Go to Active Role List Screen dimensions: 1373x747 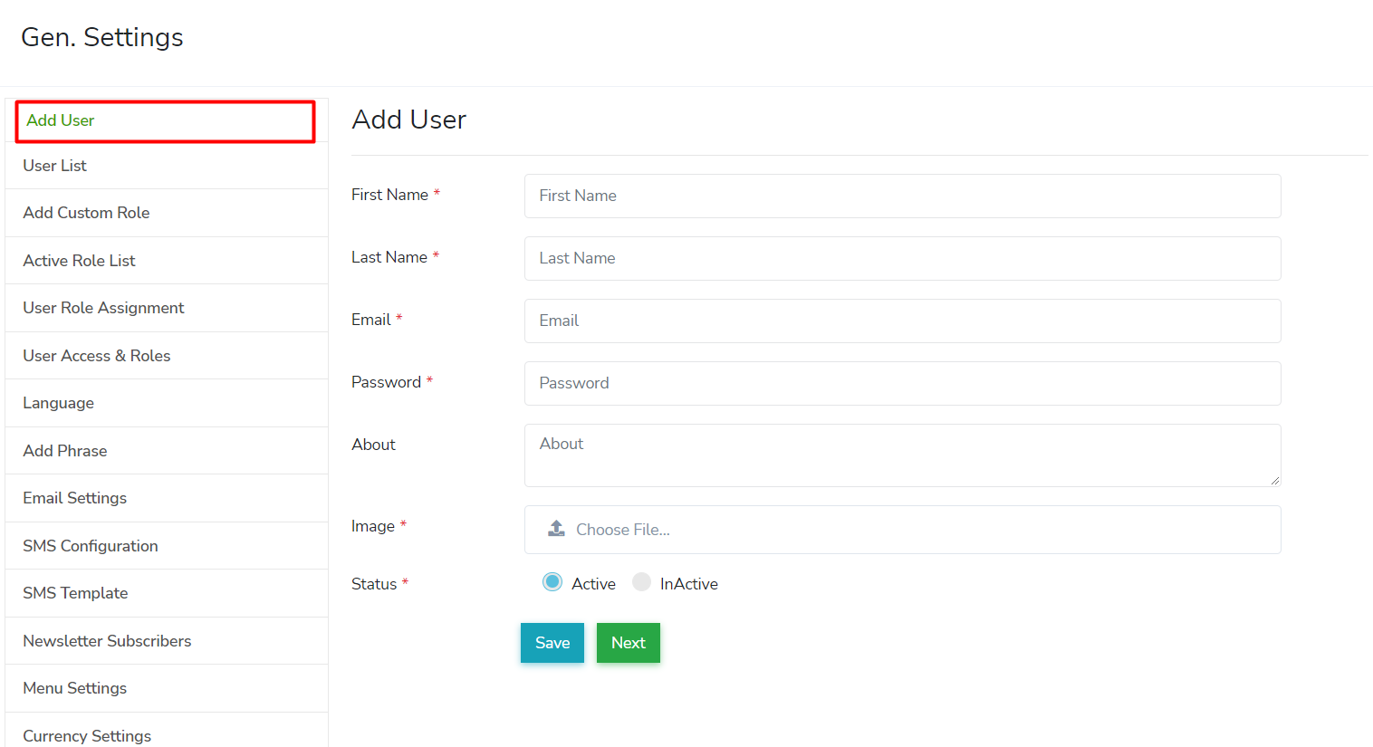pyautogui.click(x=79, y=261)
